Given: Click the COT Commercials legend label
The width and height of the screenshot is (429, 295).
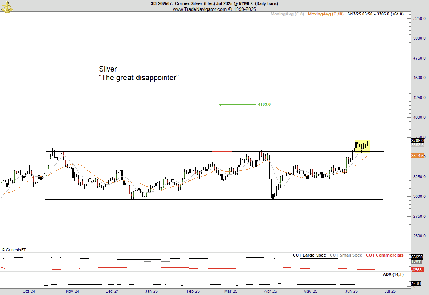Looking at the screenshot, I should point(385,255).
